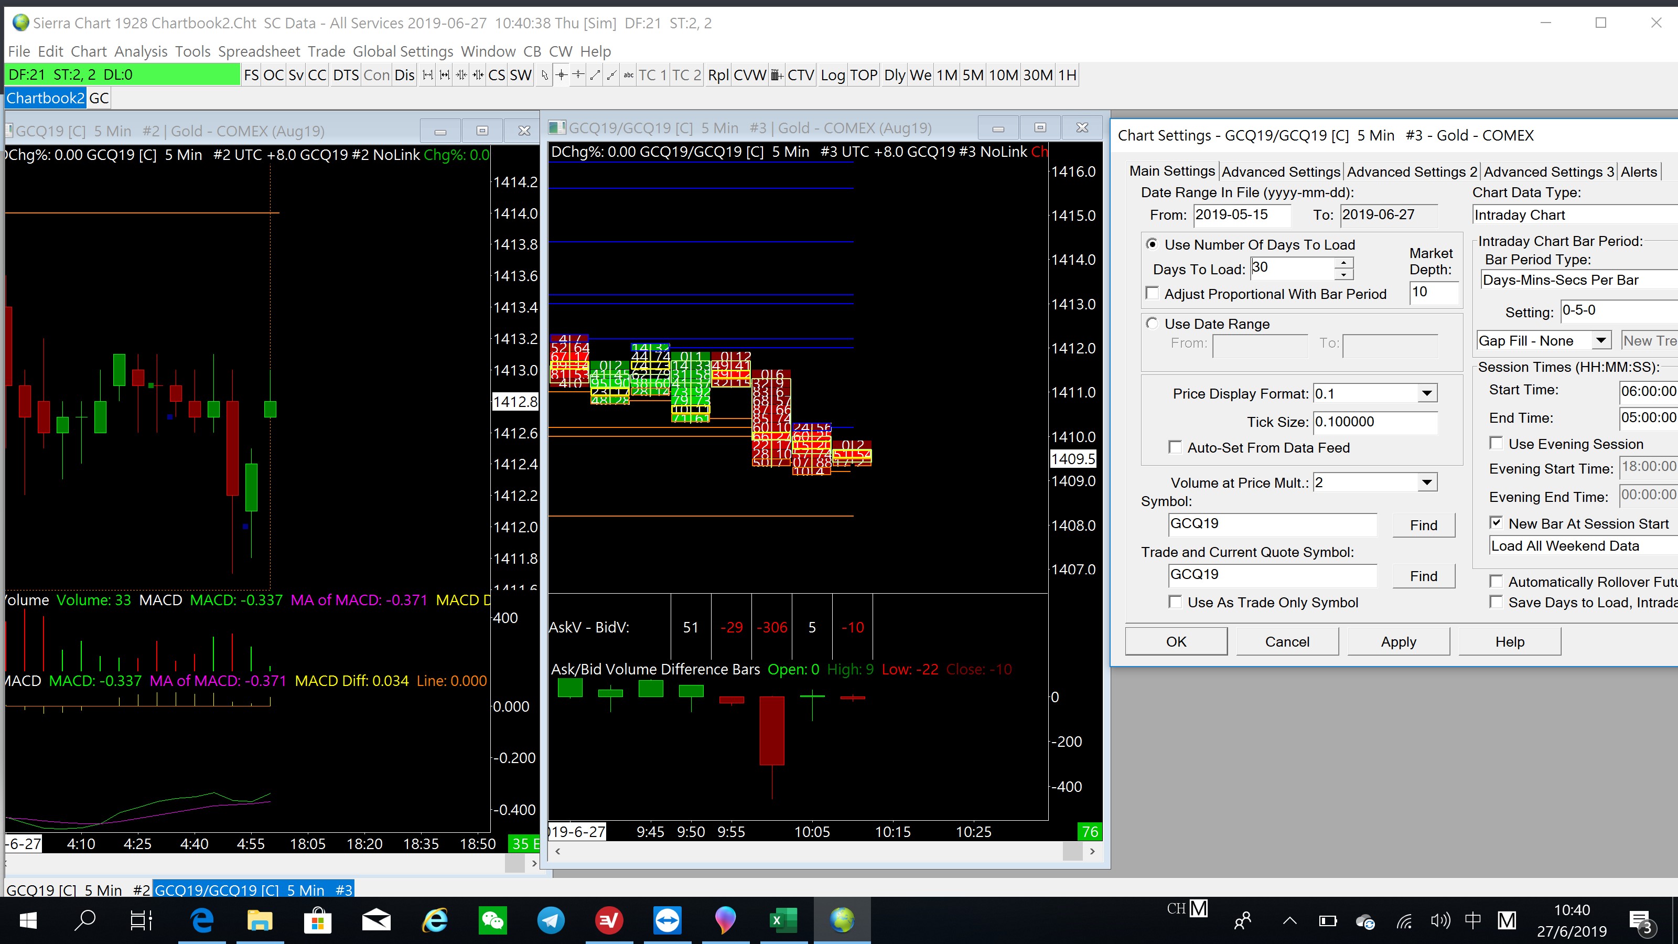Switch to the Advanced Settings 2 tab

[x=1411, y=172]
